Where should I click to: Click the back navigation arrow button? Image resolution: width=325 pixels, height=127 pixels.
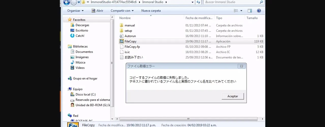pyautogui.click(x=67, y=2)
